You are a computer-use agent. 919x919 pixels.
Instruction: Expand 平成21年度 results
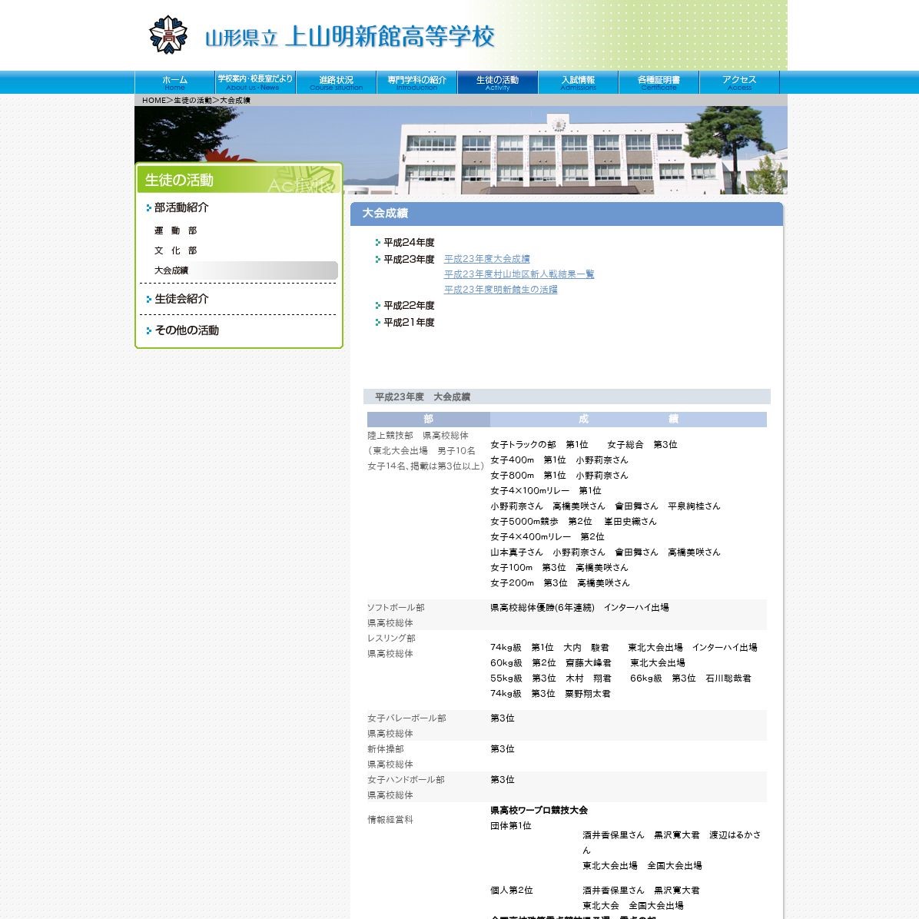(409, 323)
